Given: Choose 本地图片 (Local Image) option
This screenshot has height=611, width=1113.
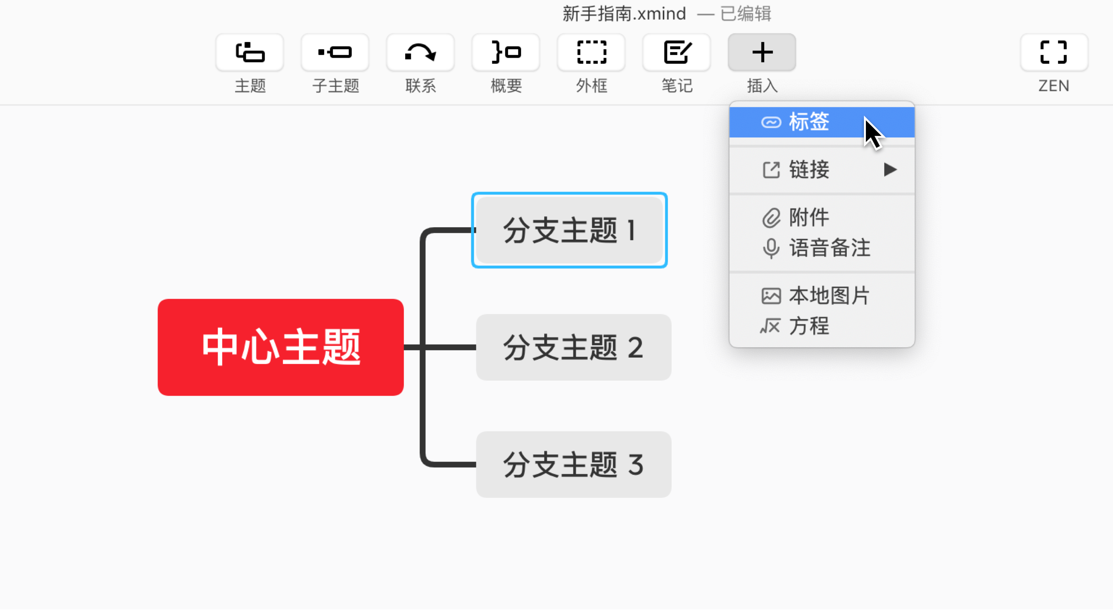Looking at the screenshot, I should coord(829,296).
